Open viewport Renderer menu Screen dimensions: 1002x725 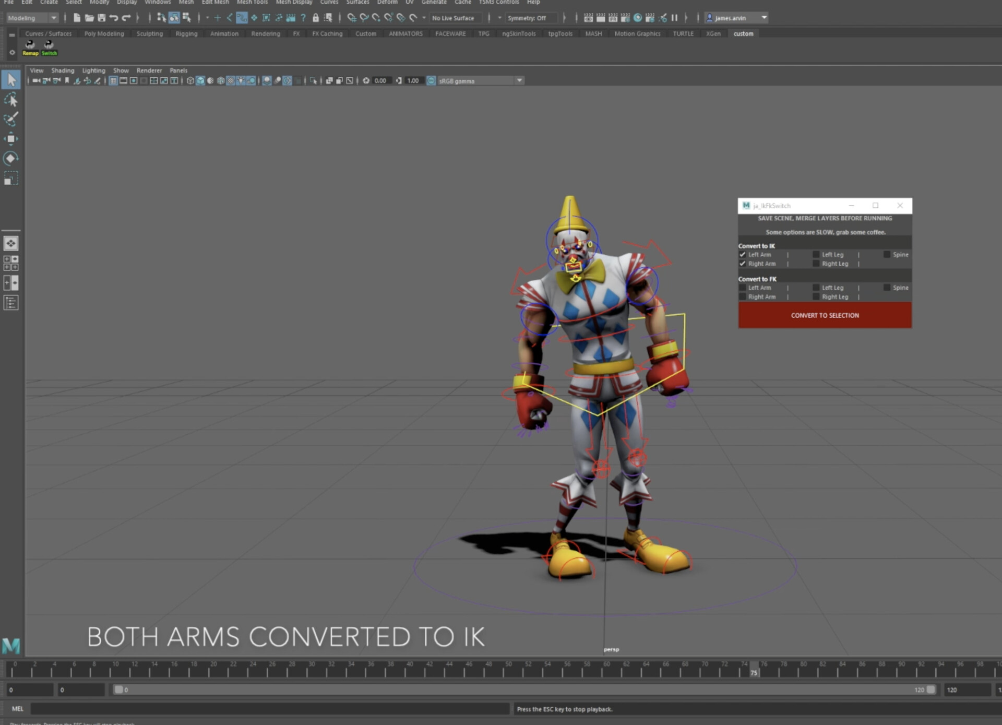click(149, 70)
